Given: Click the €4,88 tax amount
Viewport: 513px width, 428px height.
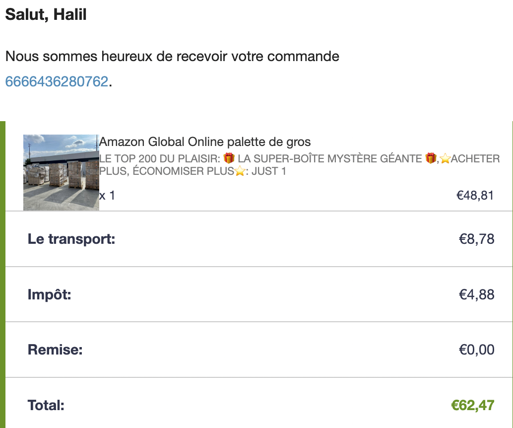Looking at the screenshot, I should 476,295.
